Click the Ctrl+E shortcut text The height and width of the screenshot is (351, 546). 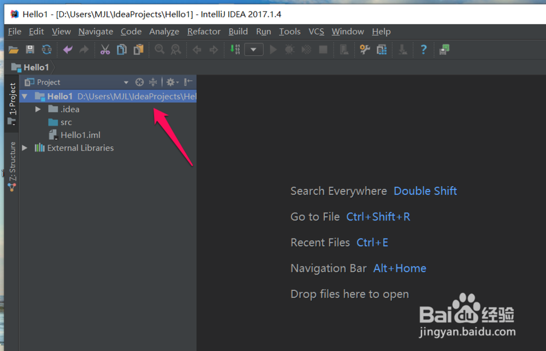[x=372, y=242]
